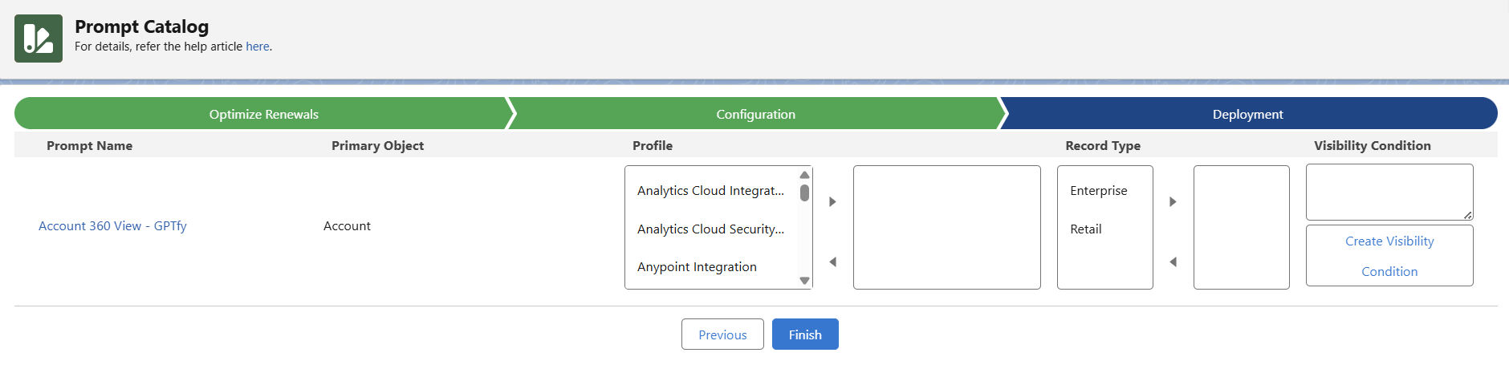Choose Analytics Cloud Security profile option

(x=710, y=229)
